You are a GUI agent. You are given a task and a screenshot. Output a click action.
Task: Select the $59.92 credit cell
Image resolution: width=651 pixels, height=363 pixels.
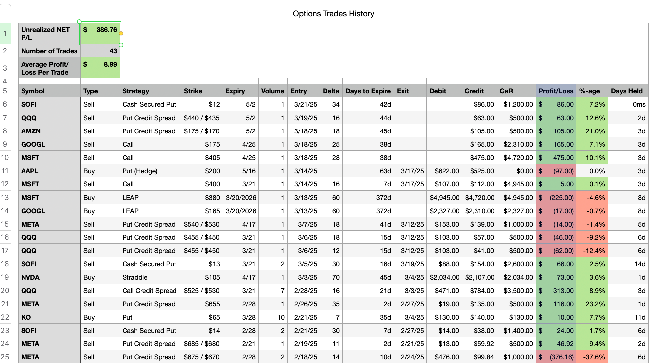click(x=479, y=344)
